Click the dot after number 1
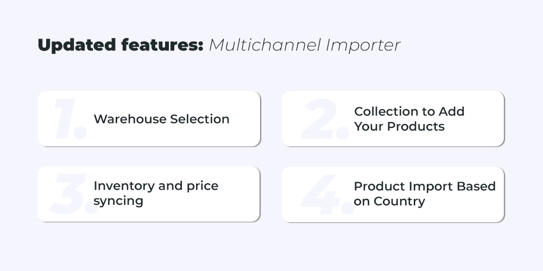The height and width of the screenshot is (271, 543). pos(80,132)
